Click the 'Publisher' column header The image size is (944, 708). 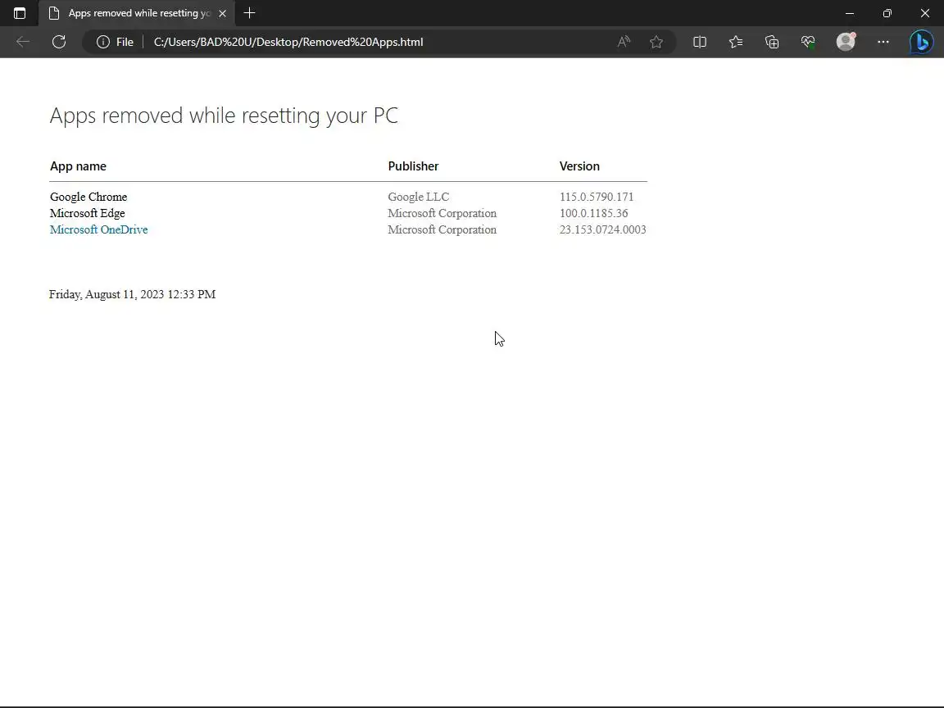413,166
